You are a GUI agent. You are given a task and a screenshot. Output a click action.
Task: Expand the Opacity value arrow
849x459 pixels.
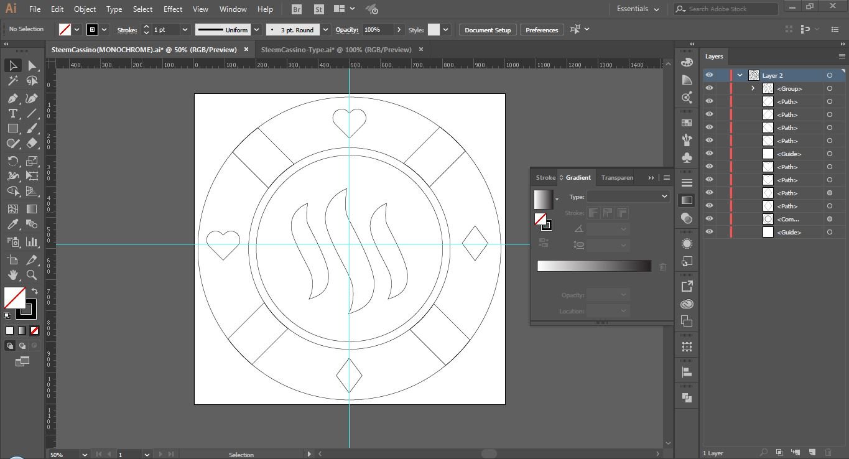click(x=399, y=30)
